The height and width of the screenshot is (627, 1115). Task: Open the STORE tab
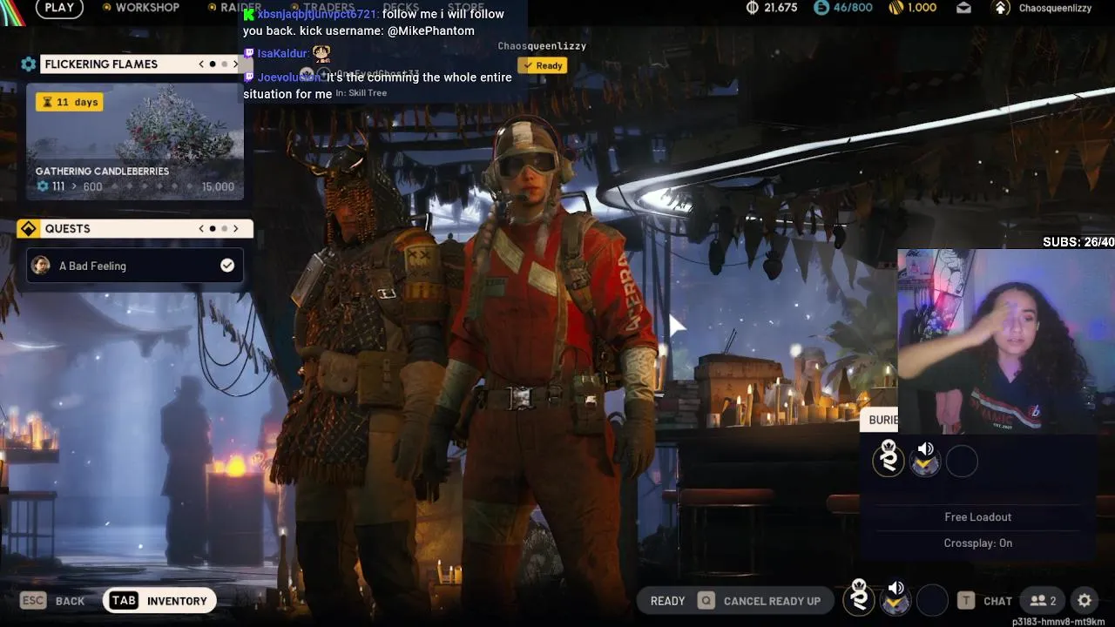tap(466, 8)
